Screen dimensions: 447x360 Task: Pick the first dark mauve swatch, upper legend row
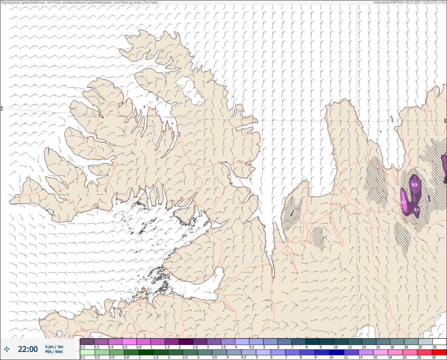(x=87, y=341)
